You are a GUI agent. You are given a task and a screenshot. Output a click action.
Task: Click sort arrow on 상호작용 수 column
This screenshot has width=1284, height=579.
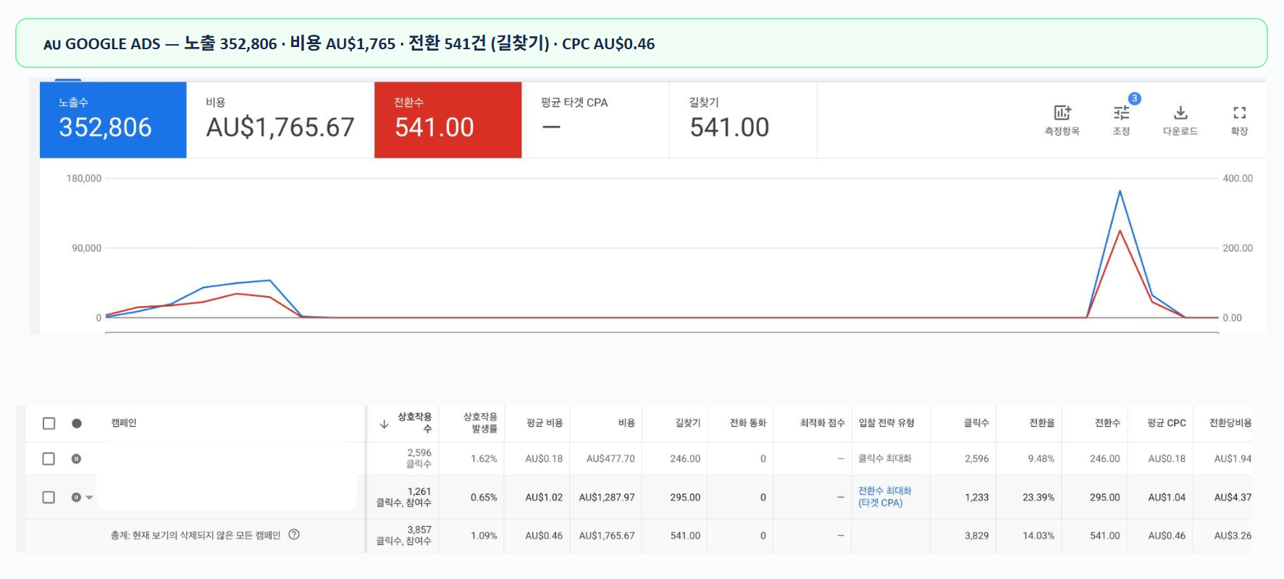(x=384, y=424)
